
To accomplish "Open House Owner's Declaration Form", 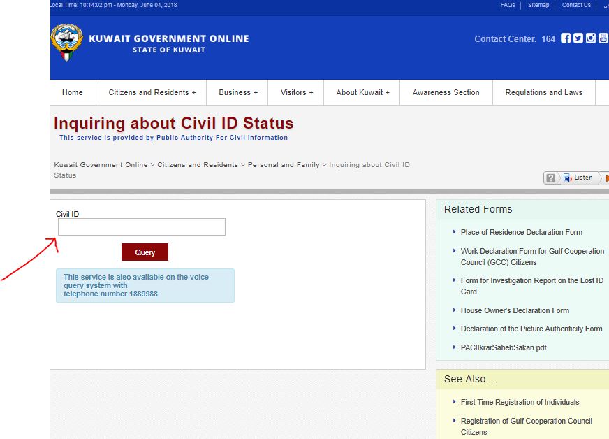I will [x=515, y=310].
